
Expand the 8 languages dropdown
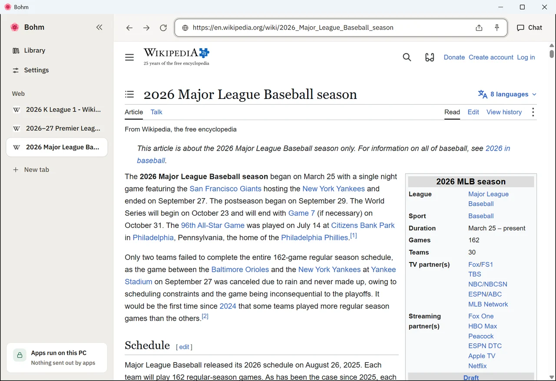(507, 94)
